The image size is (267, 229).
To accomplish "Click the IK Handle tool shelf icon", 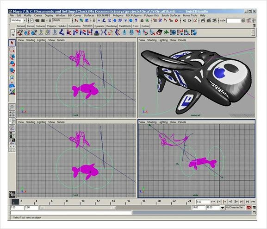I will [68, 32].
